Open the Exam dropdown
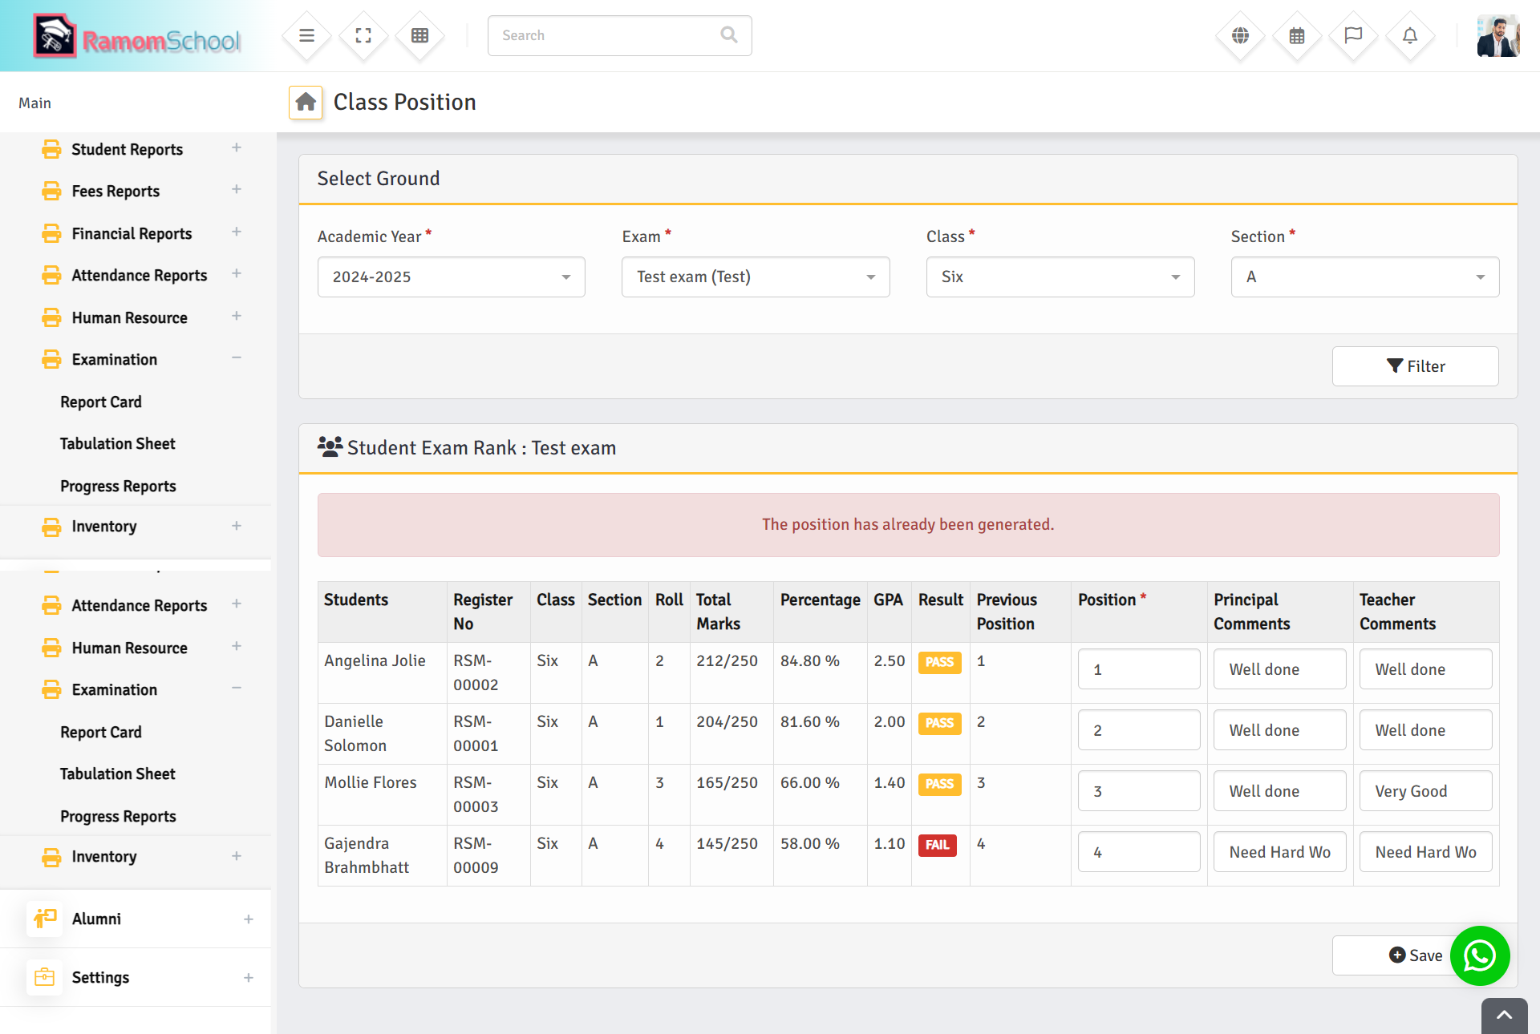The width and height of the screenshot is (1540, 1034). click(x=756, y=277)
